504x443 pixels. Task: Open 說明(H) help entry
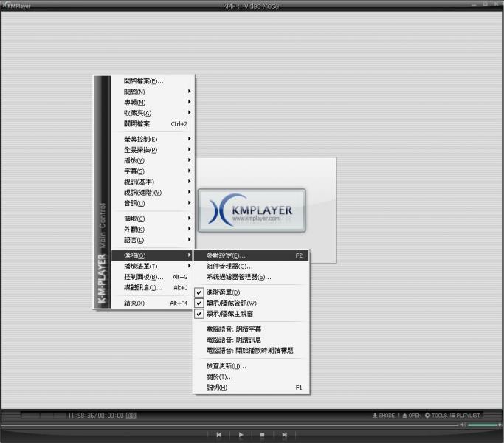[251, 388]
